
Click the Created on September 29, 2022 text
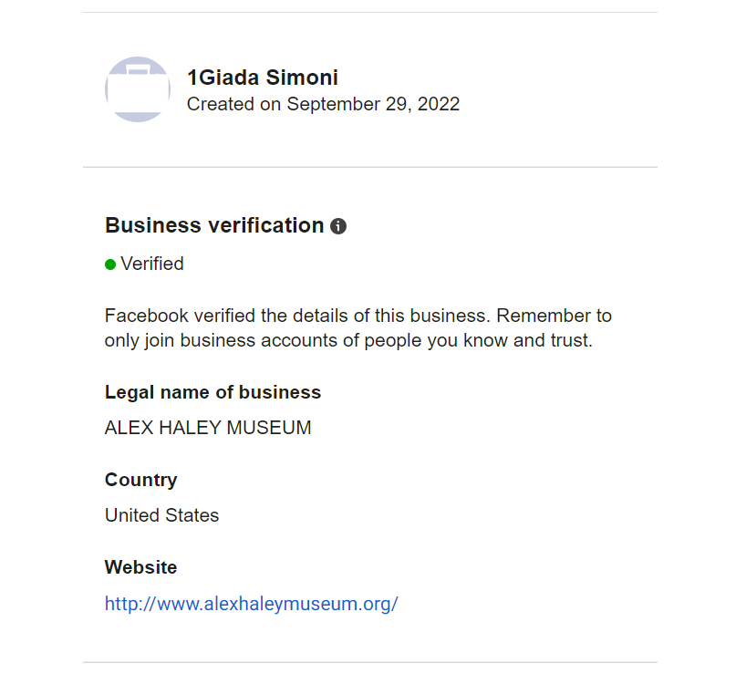(x=323, y=104)
